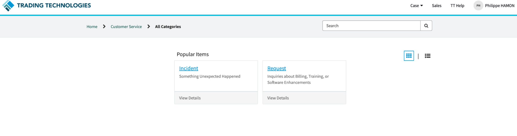The width and height of the screenshot is (517, 136).
Task: Go to the Home breadcrumb link
Action: (x=92, y=27)
